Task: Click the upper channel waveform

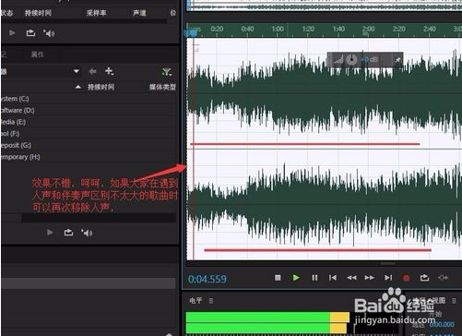Action: point(325,93)
